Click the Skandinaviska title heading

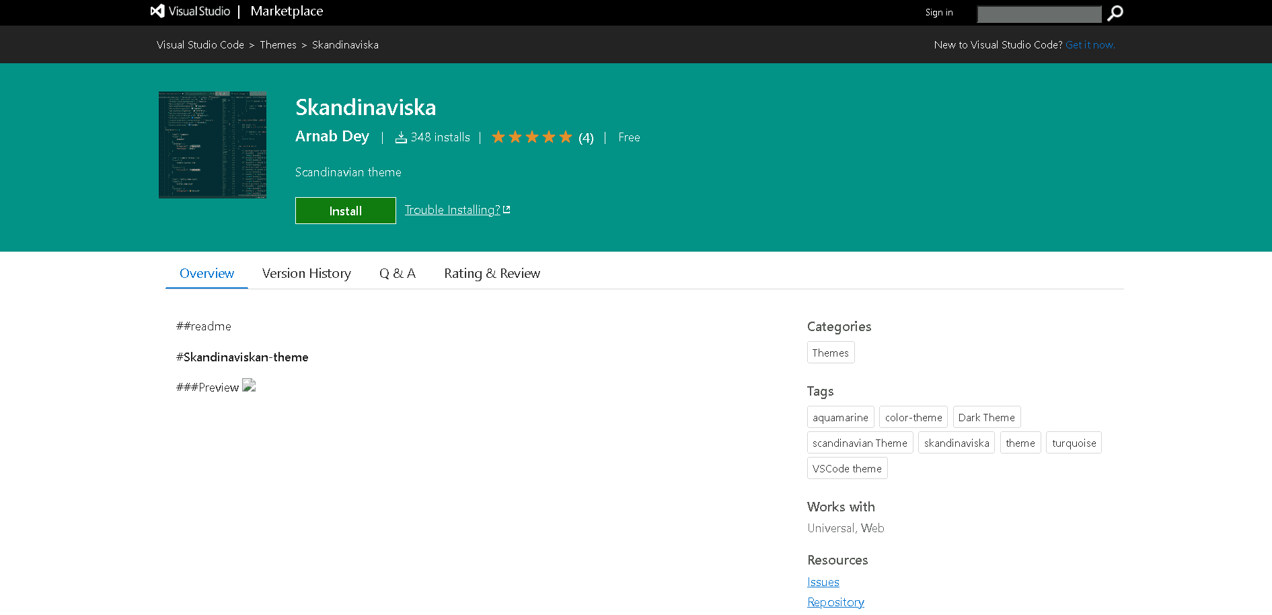click(365, 108)
